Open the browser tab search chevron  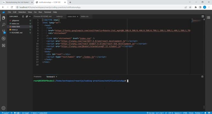coord(190,2)
